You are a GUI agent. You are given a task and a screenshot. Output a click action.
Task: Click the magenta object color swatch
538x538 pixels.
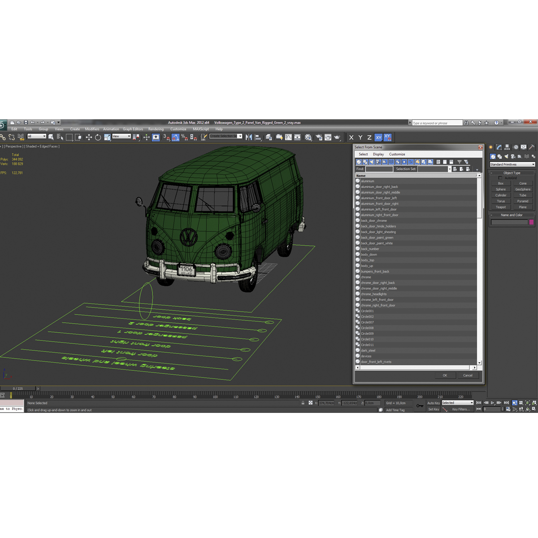pyautogui.click(x=532, y=222)
